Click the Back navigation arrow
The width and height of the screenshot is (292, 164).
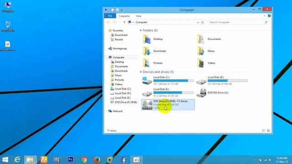click(x=109, y=22)
